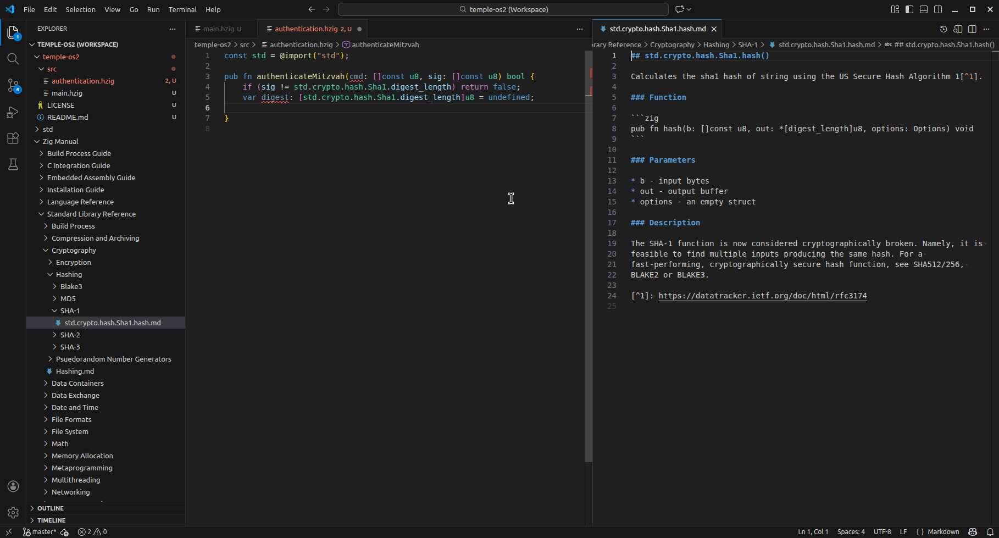The height and width of the screenshot is (538, 999).
Task: Click the workspace search command box
Action: click(503, 9)
